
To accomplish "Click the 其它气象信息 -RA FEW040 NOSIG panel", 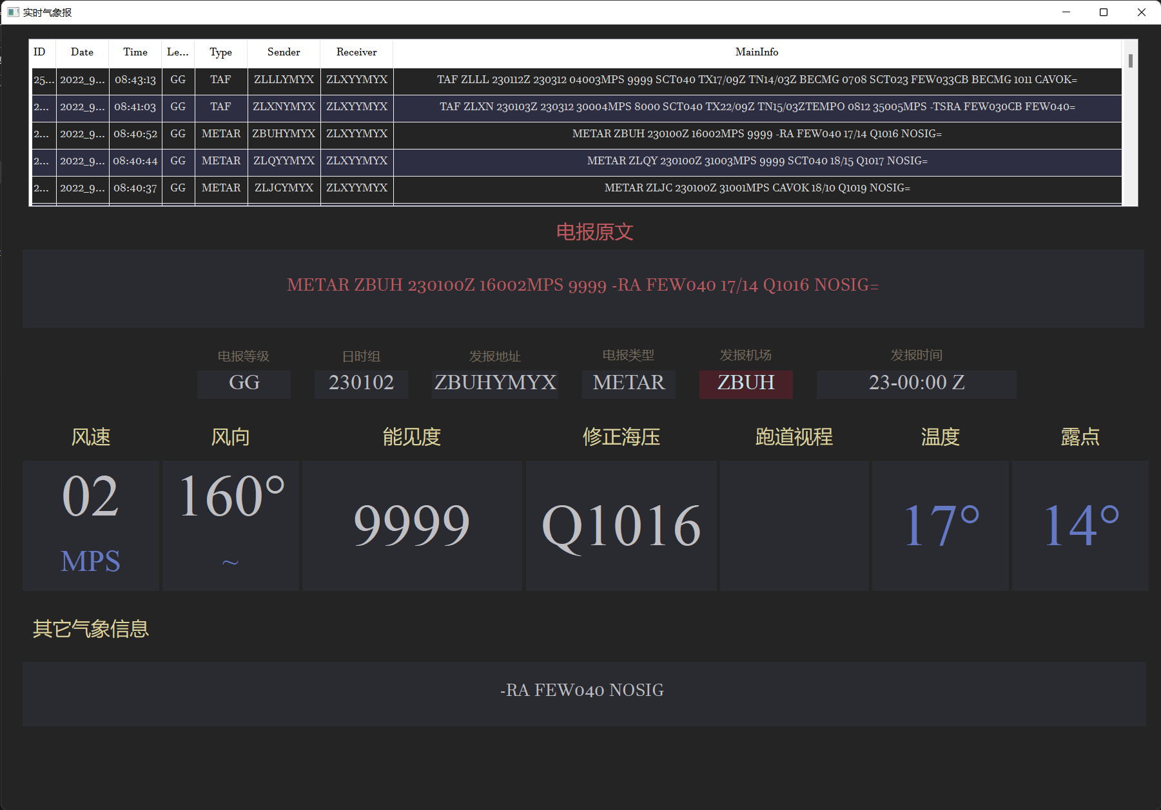I will click(582, 690).
